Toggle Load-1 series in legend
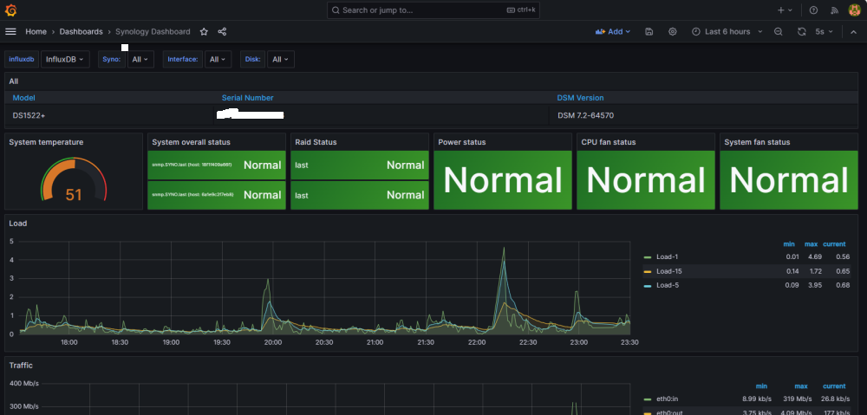Screen dimensions: 867x415 (667, 257)
